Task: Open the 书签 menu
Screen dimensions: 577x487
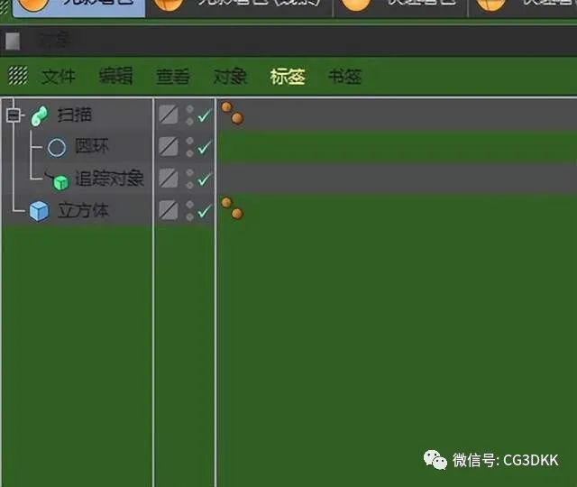Action: [x=344, y=77]
